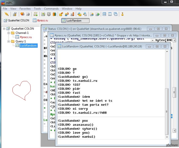Open the Scripts editor scroll icon
Screen dimensions: 179x148
[x=36, y=14]
